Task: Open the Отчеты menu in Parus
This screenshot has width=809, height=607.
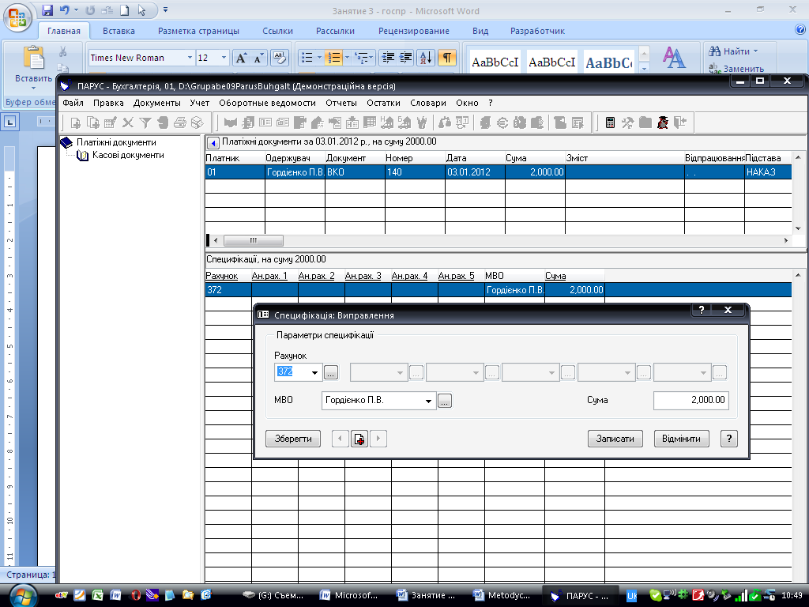Action: (x=341, y=103)
